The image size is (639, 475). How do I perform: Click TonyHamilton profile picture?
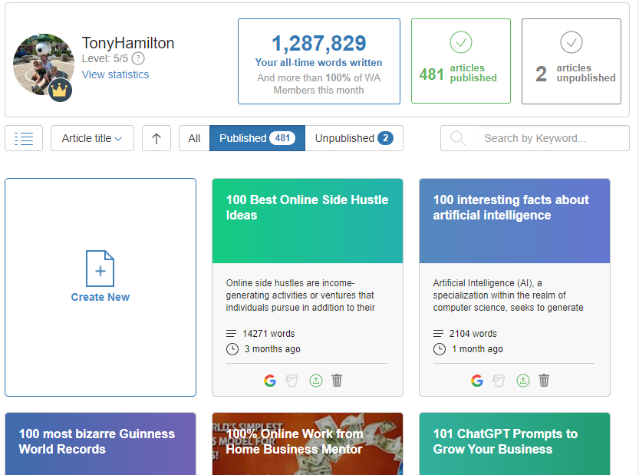(43, 63)
